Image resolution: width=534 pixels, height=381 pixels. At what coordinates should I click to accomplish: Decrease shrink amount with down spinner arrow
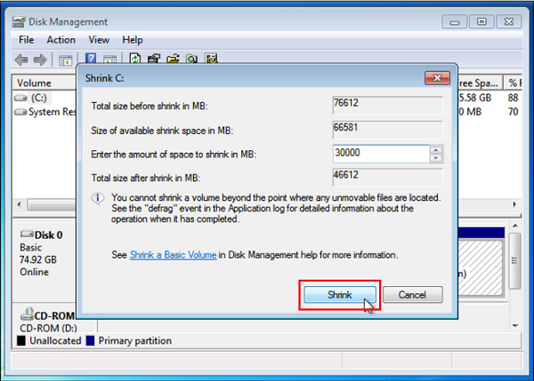tap(435, 157)
